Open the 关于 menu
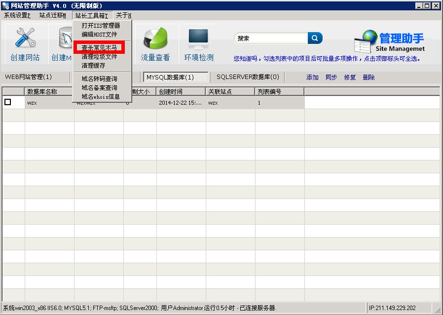The height and width of the screenshot is (315, 443). [x=123, y=15]
